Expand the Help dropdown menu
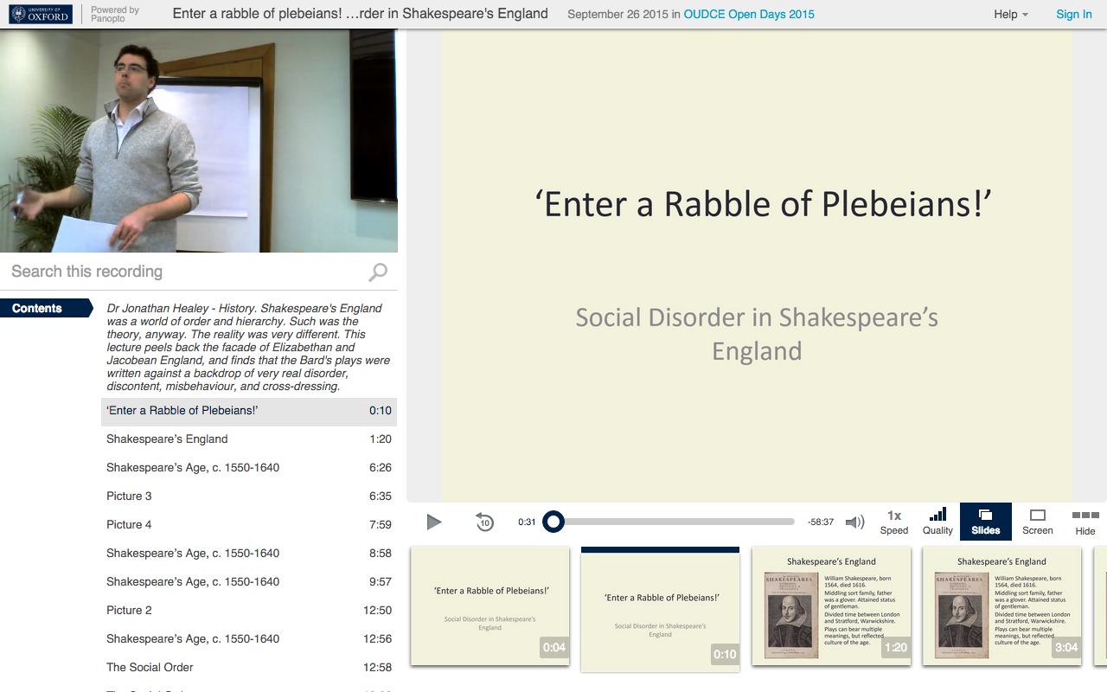 click(1010, 15)
